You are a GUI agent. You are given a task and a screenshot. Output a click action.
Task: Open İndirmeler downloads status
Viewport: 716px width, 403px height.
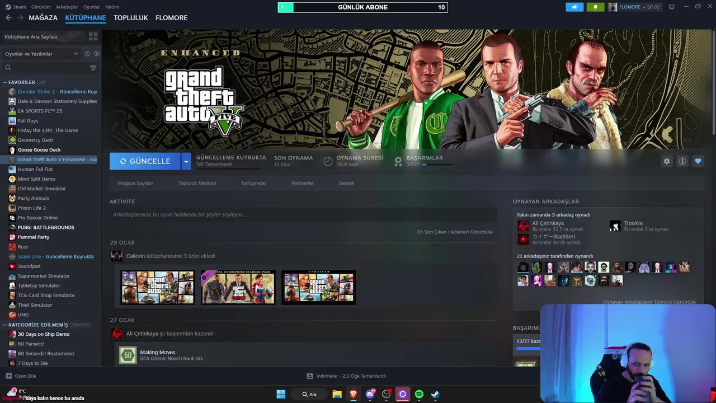coord(346,376)
